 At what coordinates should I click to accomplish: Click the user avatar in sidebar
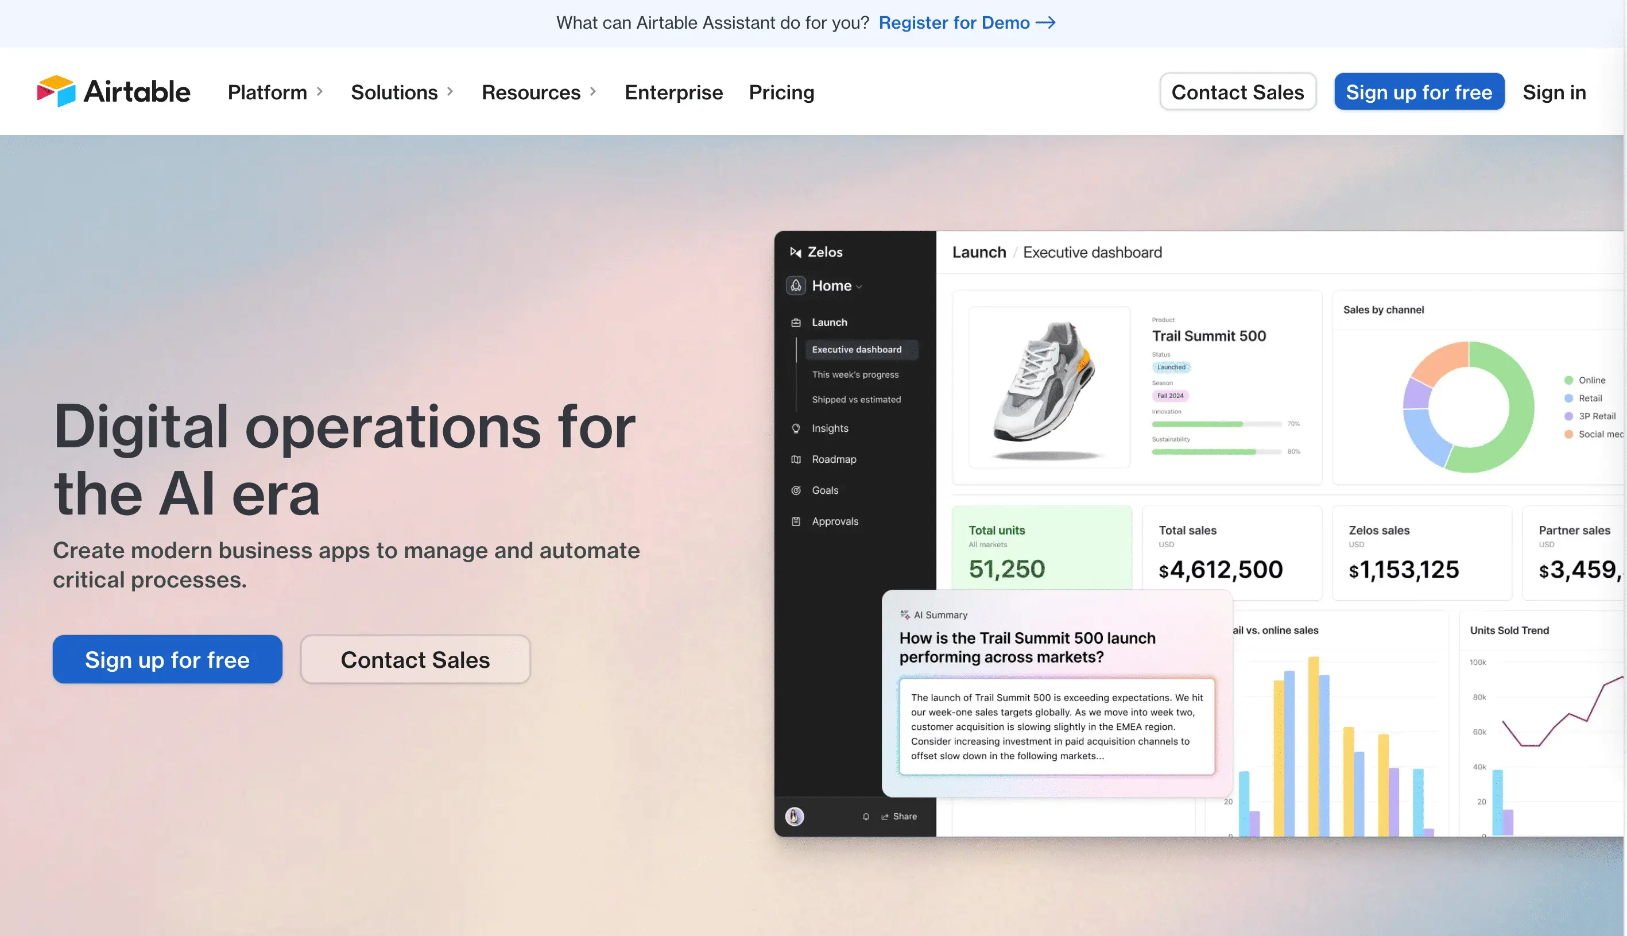coord(794,817)
